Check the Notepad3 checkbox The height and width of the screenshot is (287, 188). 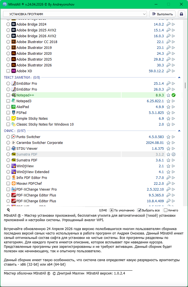(8, 101)
